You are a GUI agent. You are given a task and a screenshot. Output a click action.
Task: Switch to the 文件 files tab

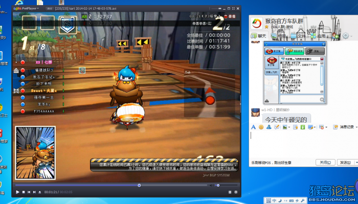[x=298, y=36]
